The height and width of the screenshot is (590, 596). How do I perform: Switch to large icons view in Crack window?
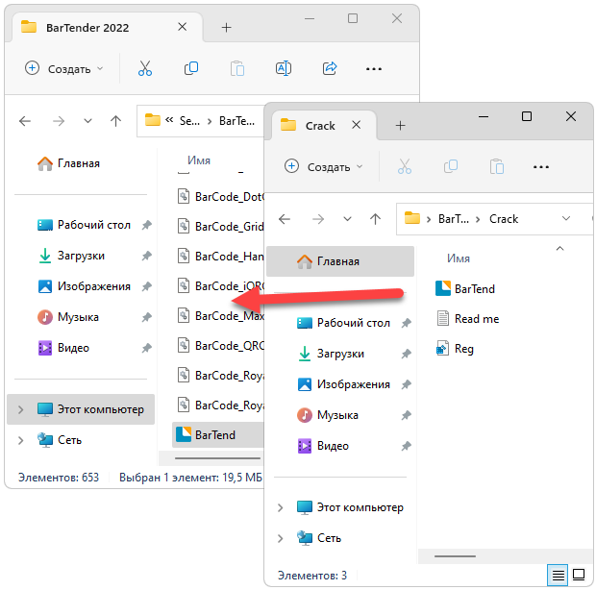pos(579,576)
